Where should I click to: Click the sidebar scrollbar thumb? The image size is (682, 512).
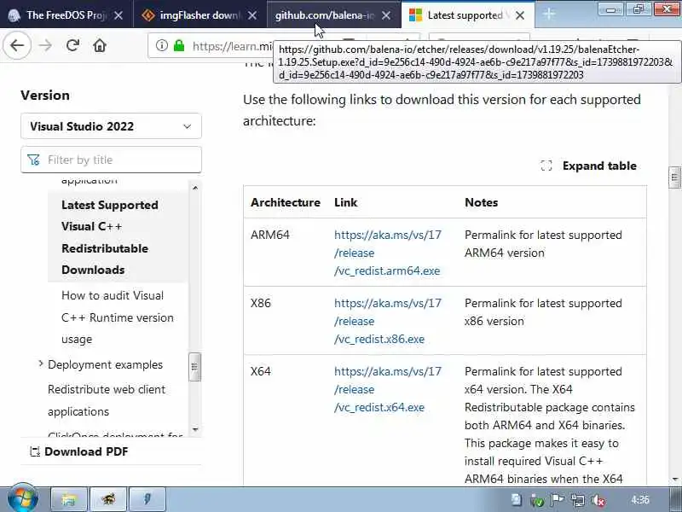[194, 367]
